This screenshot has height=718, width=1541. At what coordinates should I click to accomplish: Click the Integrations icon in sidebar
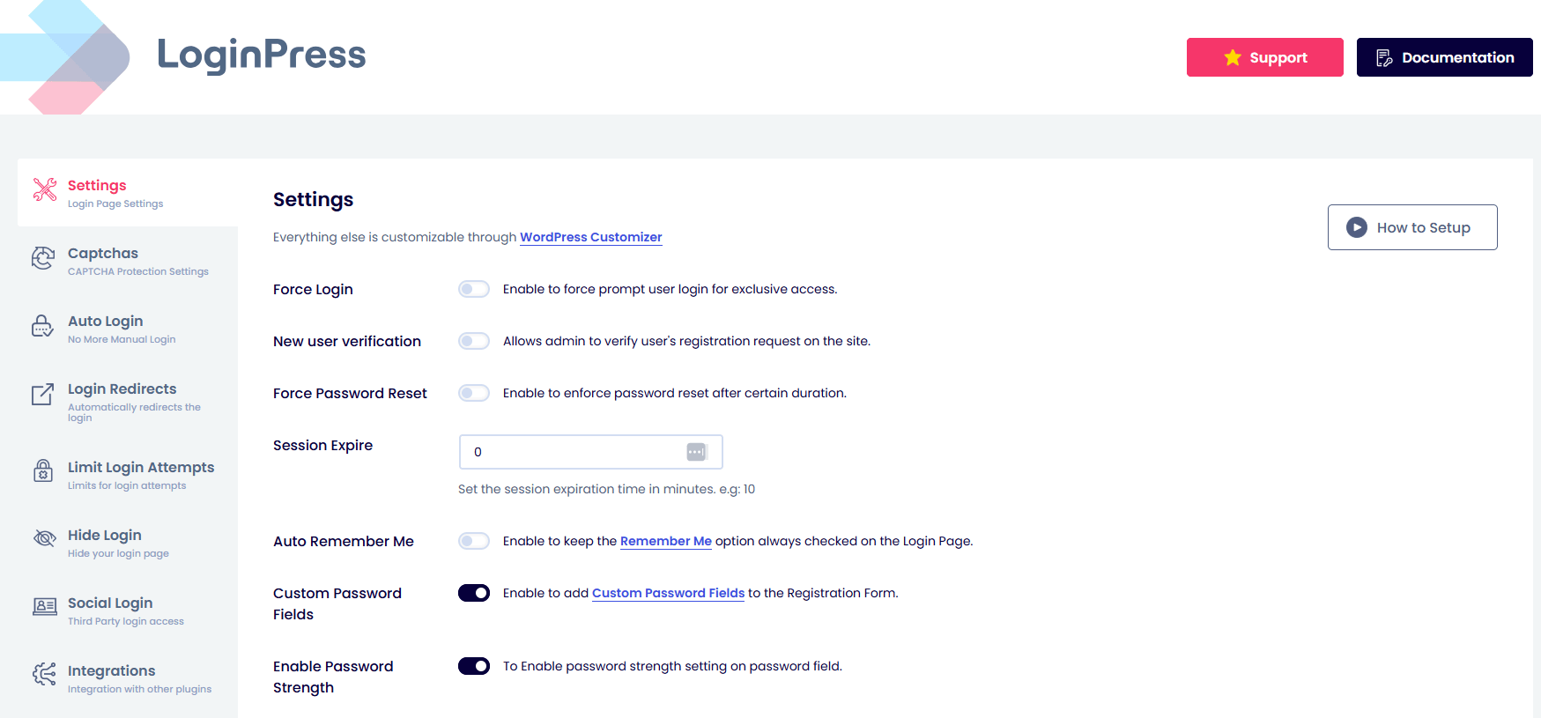(44, 674)
